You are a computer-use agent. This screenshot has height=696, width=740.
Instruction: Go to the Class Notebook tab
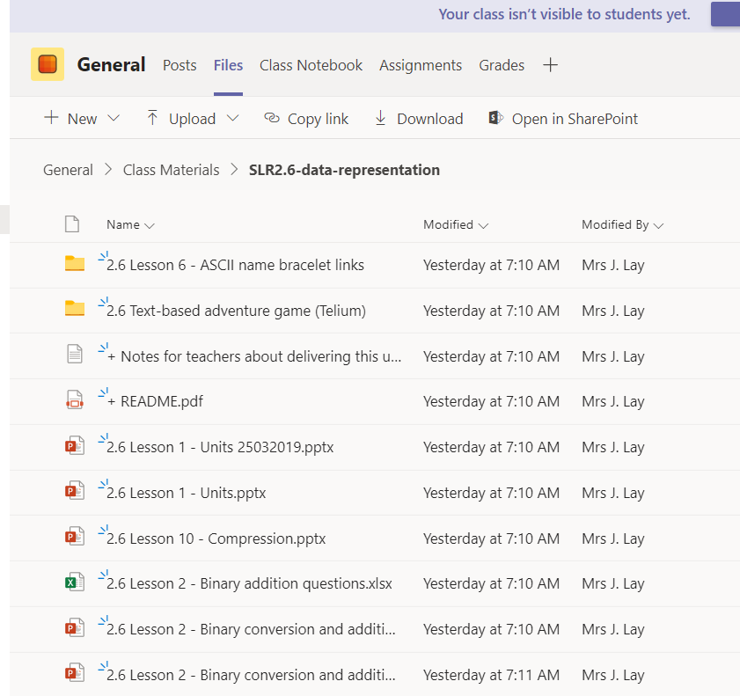pos(311,65)
